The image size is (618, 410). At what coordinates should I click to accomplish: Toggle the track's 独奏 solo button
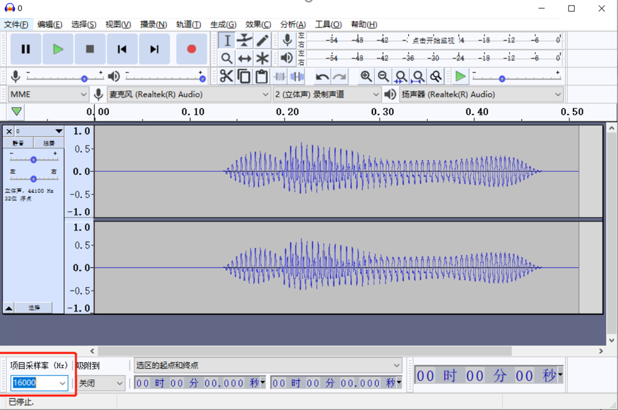[x=48, y=143]
